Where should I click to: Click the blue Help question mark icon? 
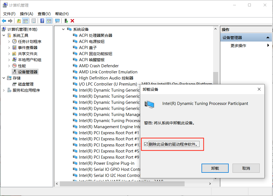(x=42, y=21)
